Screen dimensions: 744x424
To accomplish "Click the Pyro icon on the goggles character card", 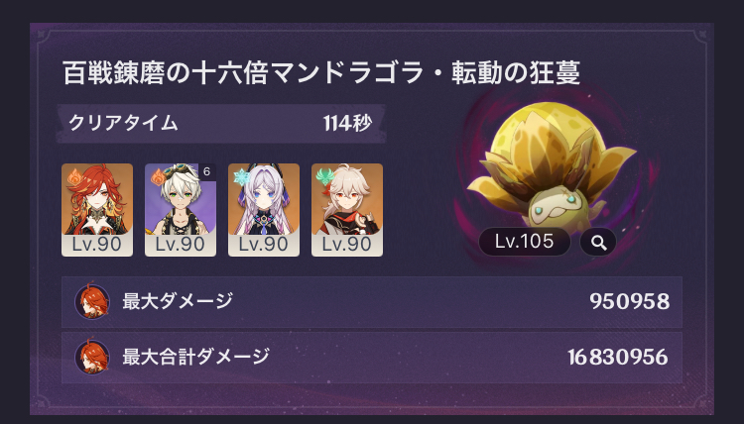I will tap(158, 177).
